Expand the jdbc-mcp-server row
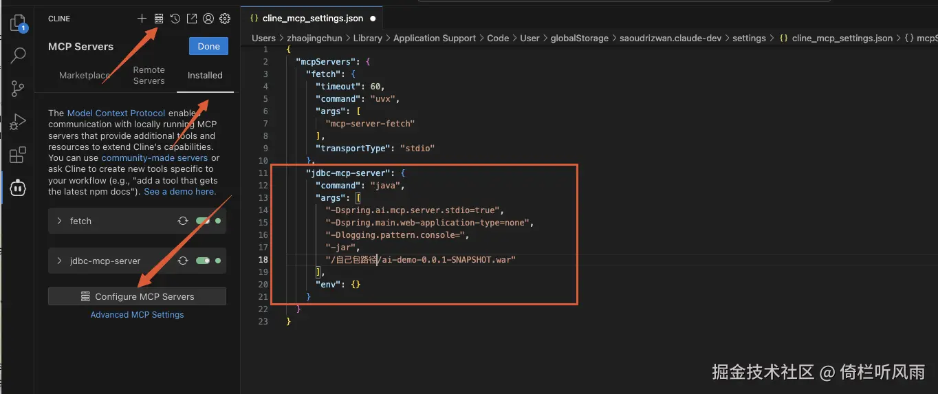This screenshot has width=938, height=394. [x=60, y=261]
